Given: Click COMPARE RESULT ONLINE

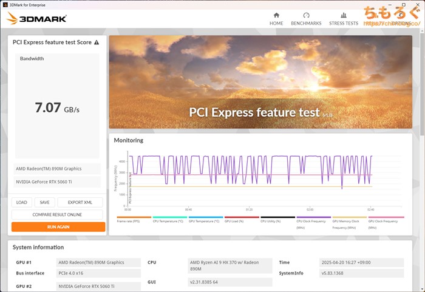Looking at the screenshot, I should [57, 214].
